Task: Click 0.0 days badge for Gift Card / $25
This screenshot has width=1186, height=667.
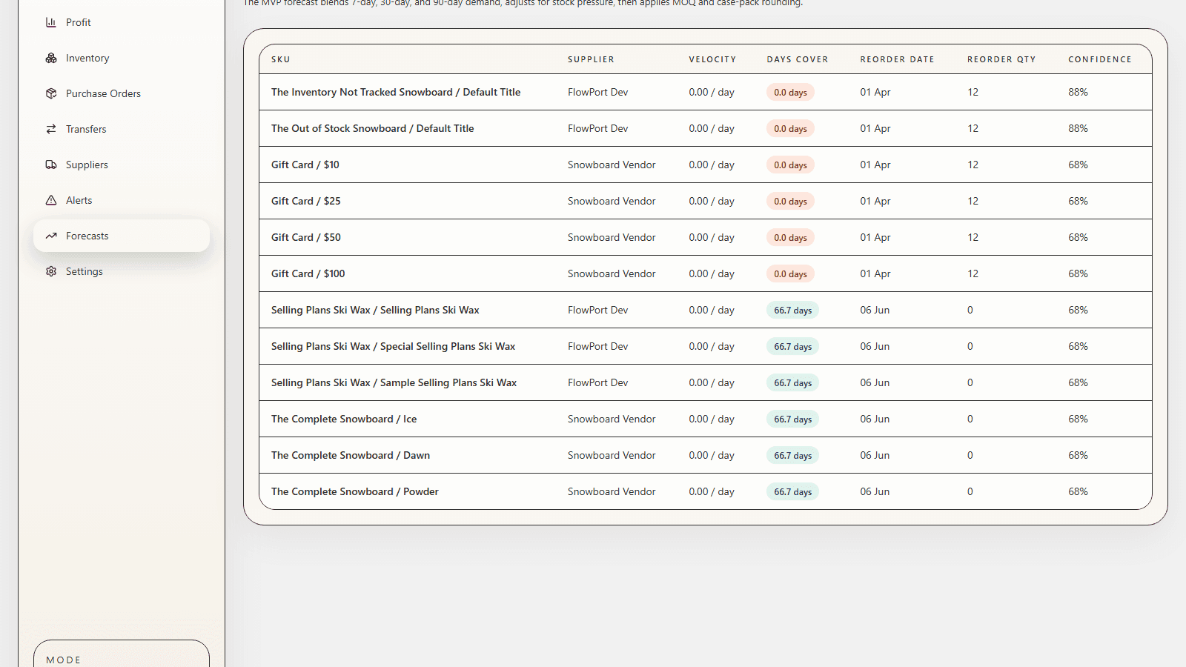Action: point(790,202)
